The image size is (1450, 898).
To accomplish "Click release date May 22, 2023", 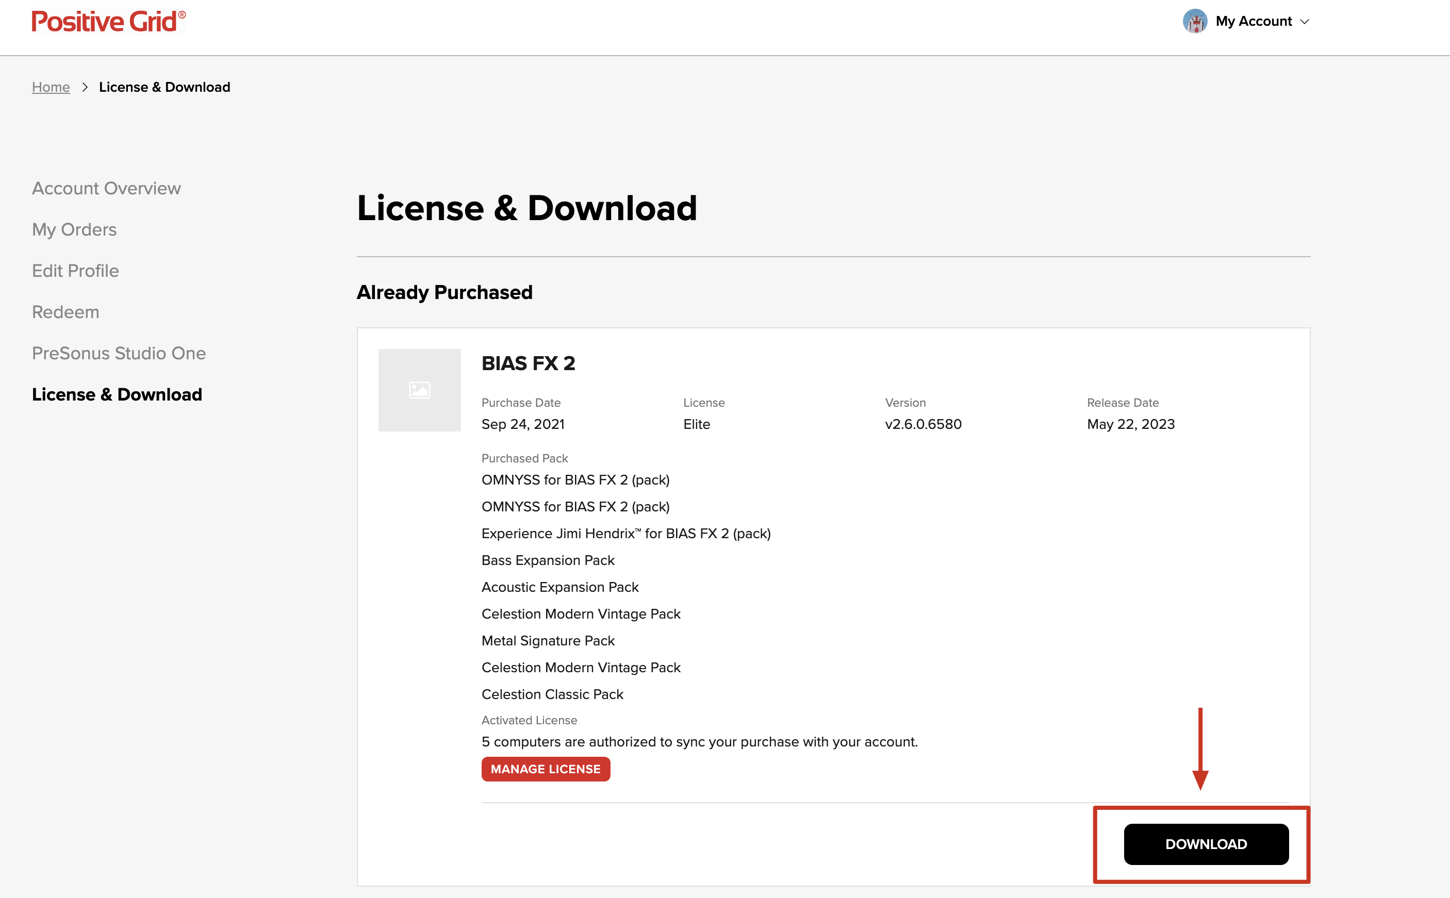I will coord(1130,424).
